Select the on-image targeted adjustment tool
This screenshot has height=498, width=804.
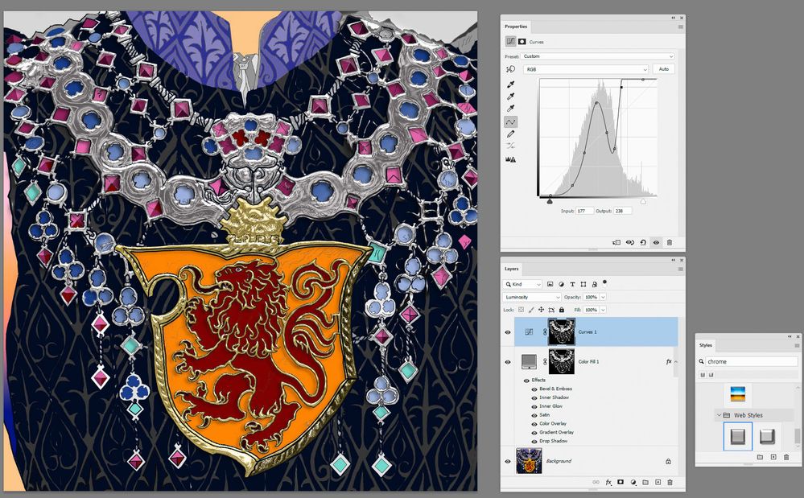[x=510, y=69]
